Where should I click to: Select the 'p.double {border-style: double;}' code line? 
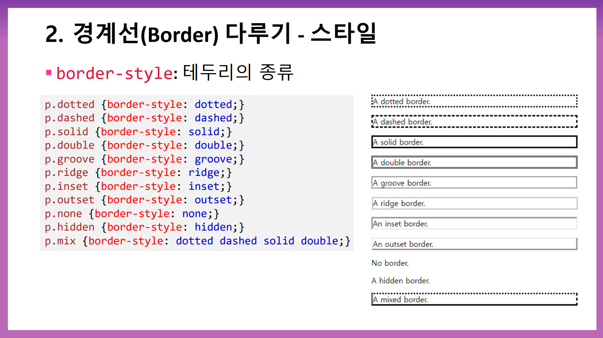pos(145,145)
